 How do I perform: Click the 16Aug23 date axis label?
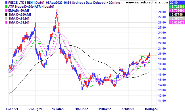pyautogui.click(x=151, y=109)
